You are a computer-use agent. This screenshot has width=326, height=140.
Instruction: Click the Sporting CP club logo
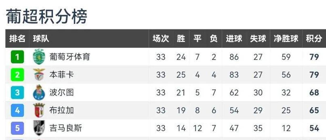click(x=39, y=57)
